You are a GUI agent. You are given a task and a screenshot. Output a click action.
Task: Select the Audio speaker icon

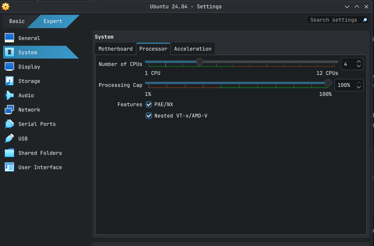pyautogui.click(x=9, y=95)
